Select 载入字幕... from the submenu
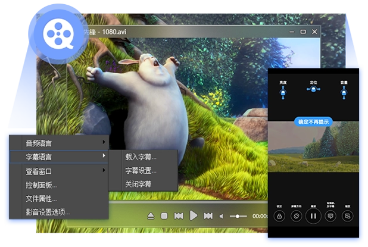Image resolution: width=368 pixels, height=247 pixels. pyautogui.click(x=141, y=157)
